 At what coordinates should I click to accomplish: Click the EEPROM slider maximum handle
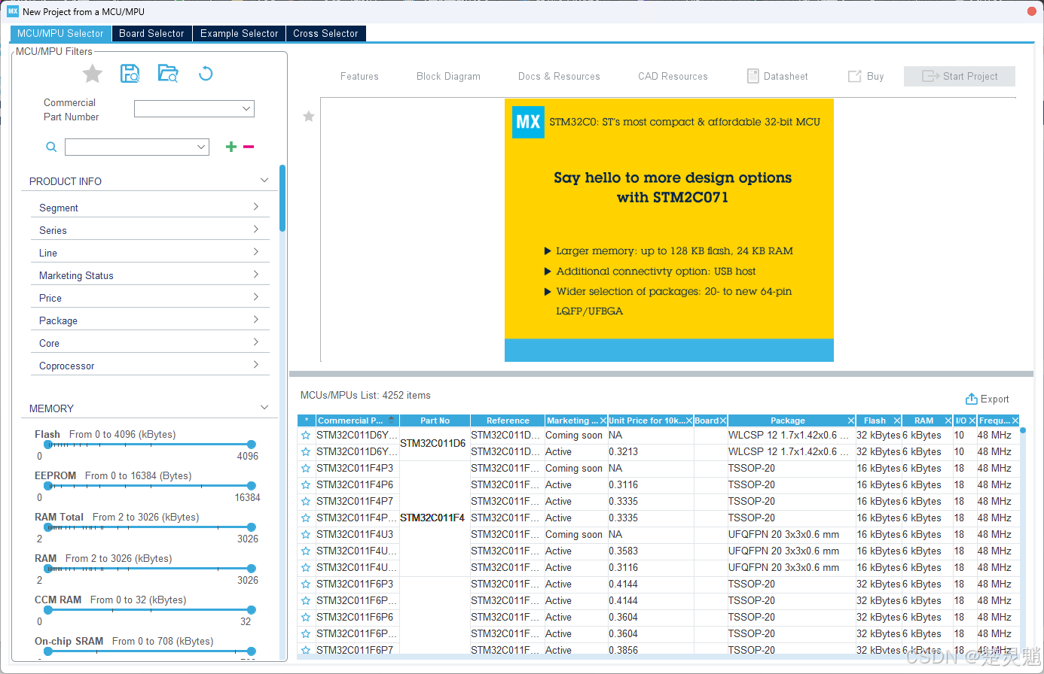point(252,486)
